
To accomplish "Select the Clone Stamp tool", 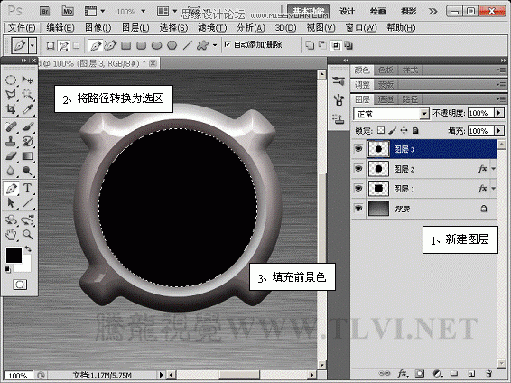I will point(11,141).
